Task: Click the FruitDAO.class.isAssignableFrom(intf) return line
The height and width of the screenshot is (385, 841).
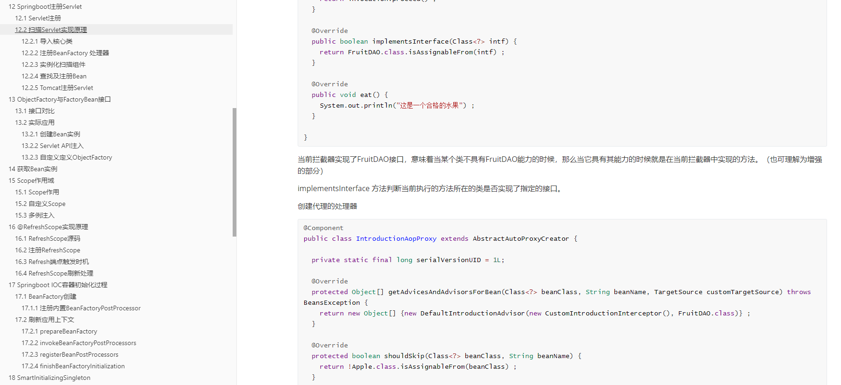Action: [x=412, y=52]
